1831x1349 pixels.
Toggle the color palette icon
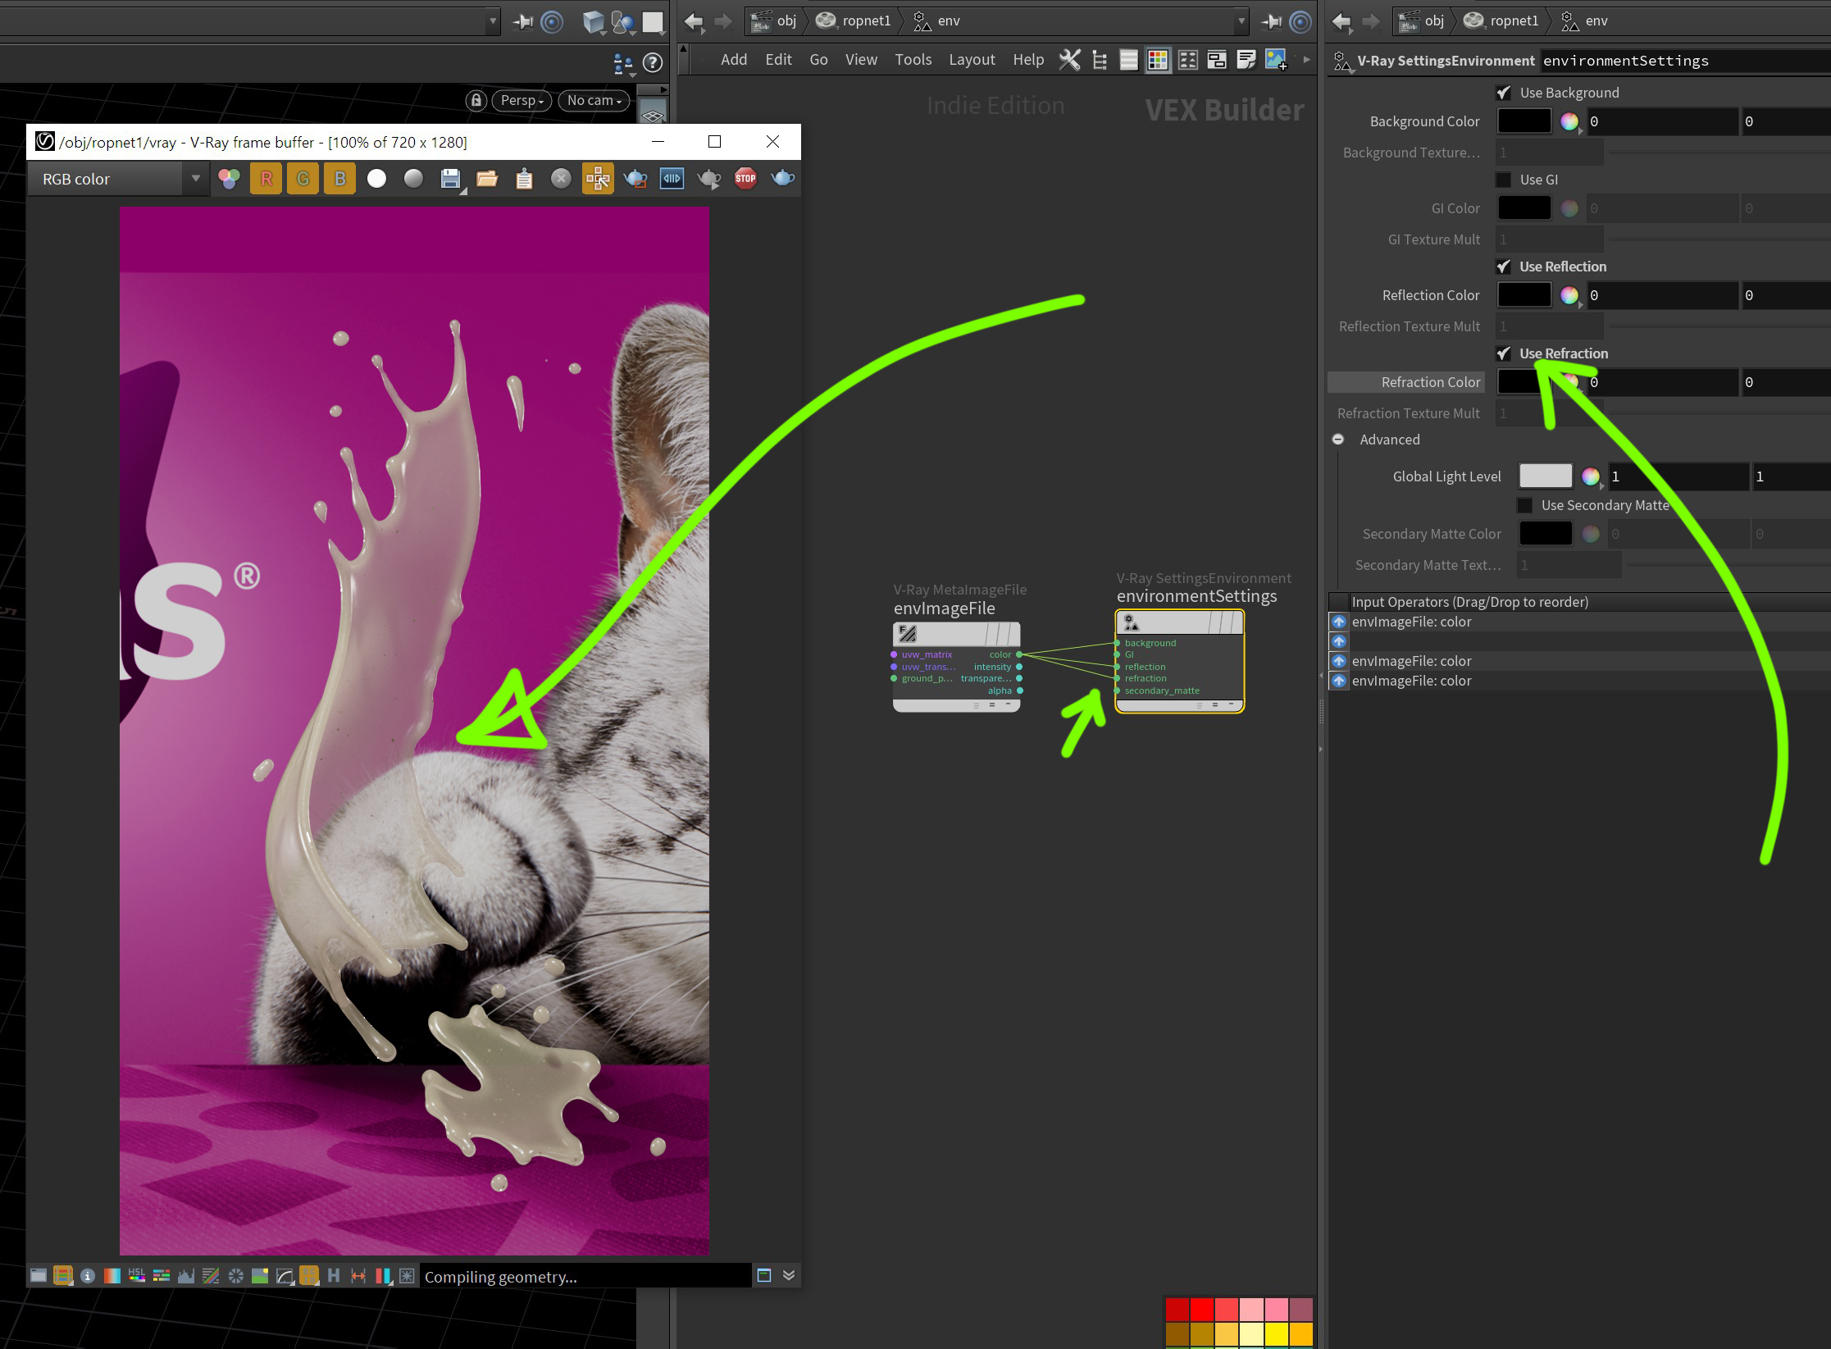[1158, 60]
